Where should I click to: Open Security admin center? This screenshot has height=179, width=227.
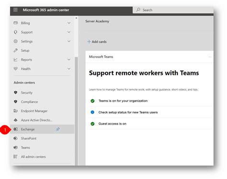[43, 93]
